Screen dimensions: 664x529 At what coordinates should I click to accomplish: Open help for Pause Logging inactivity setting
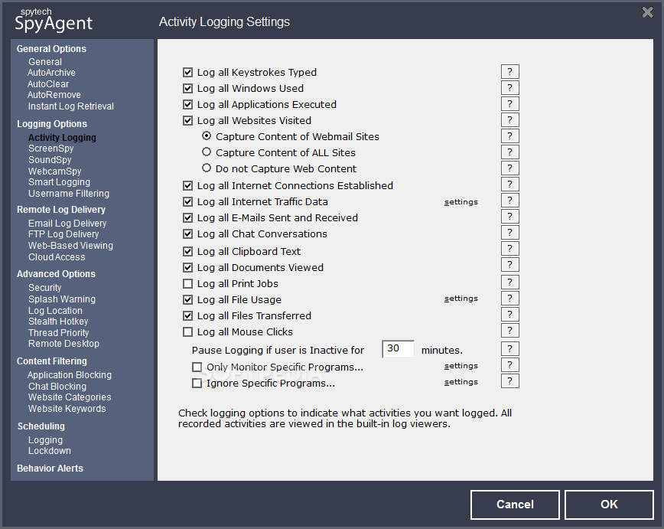pos(509,349)
